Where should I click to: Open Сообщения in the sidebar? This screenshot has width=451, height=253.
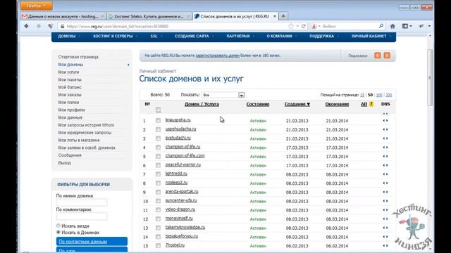70,155
